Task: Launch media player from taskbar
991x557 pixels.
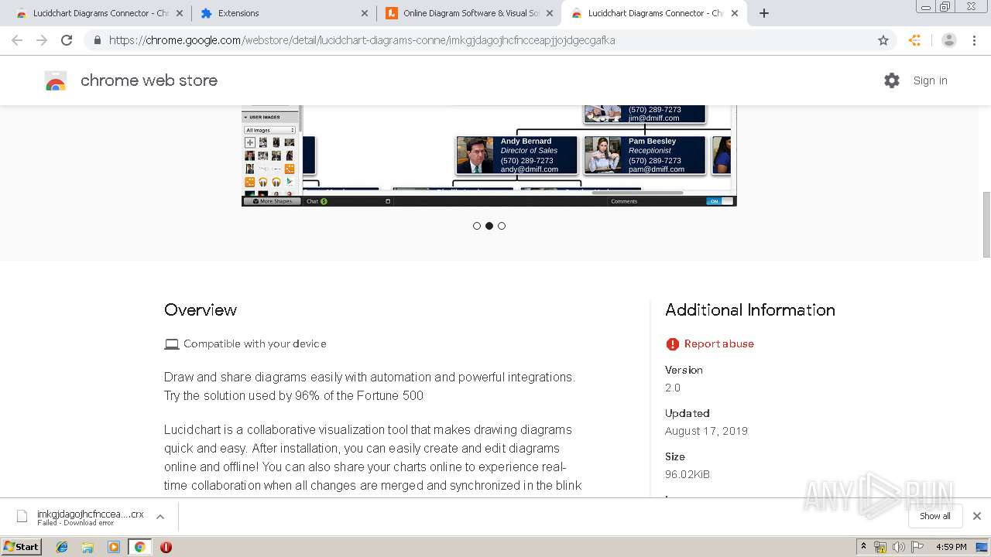Action: coord(114,547)
